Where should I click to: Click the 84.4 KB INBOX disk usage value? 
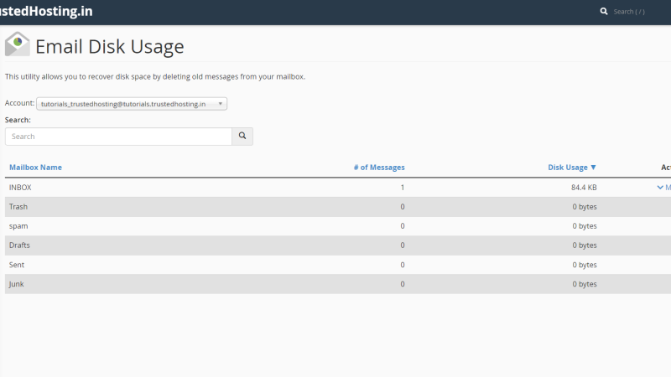pos(584,187)
